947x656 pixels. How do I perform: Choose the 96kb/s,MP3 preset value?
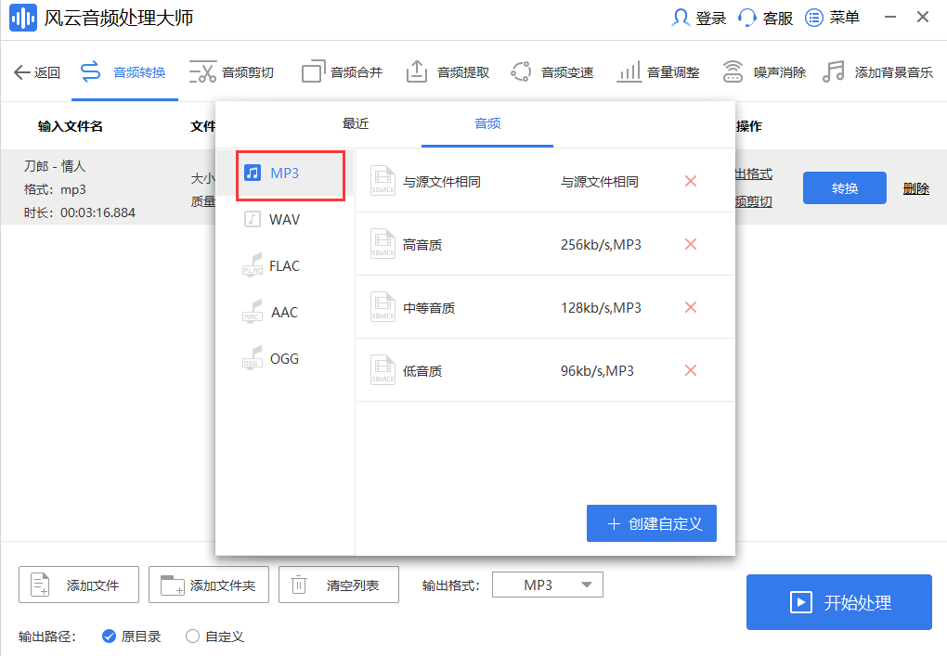[597, 370]
